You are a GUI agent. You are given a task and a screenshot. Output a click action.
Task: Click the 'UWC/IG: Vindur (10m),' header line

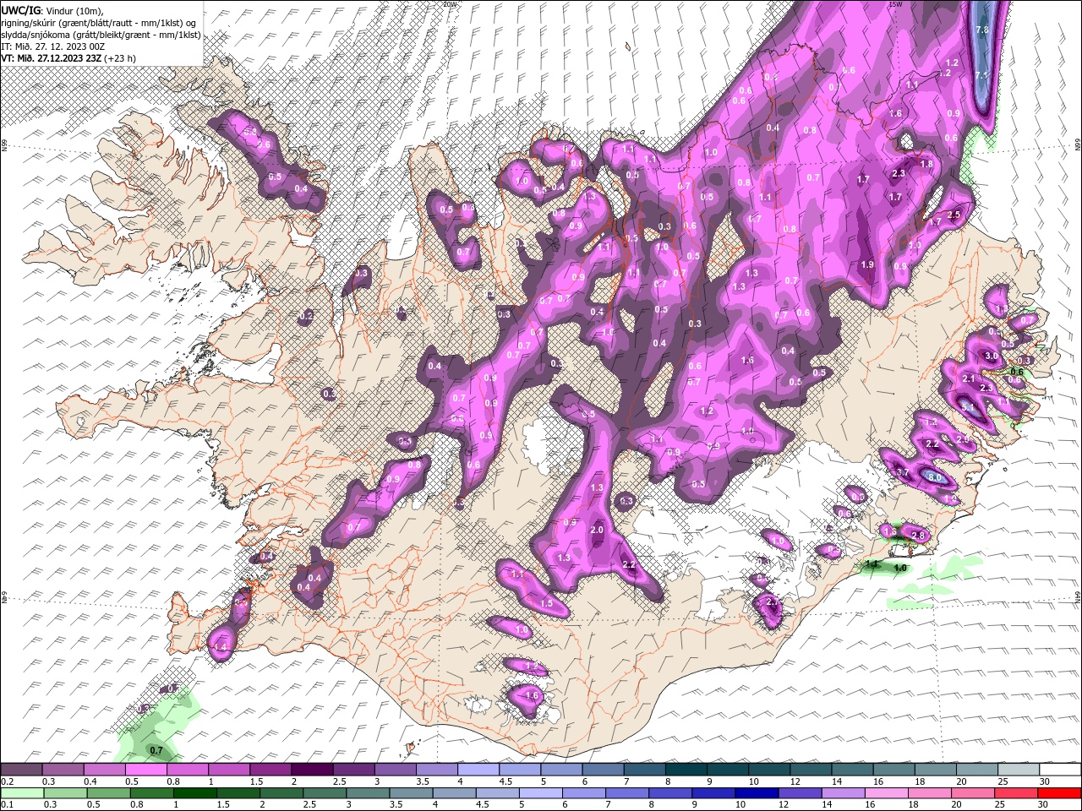click(52, 10)
